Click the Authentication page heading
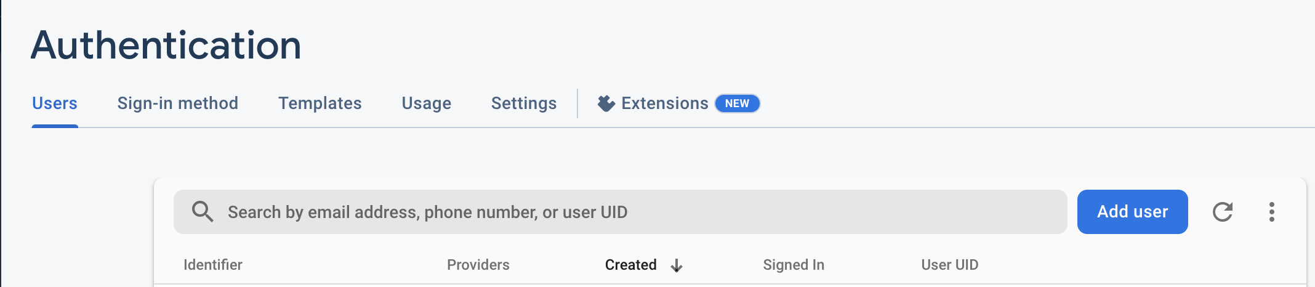The height and width of the screenshot is (287, 1315). pyautogui.click(x=166, y=45)
